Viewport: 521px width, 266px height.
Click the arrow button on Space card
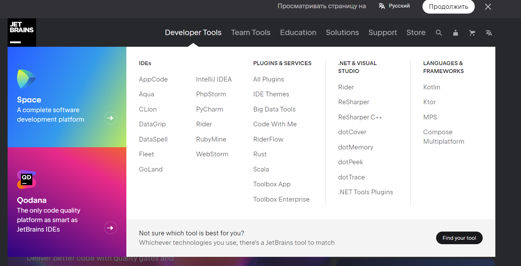click(x=111, y=118)
